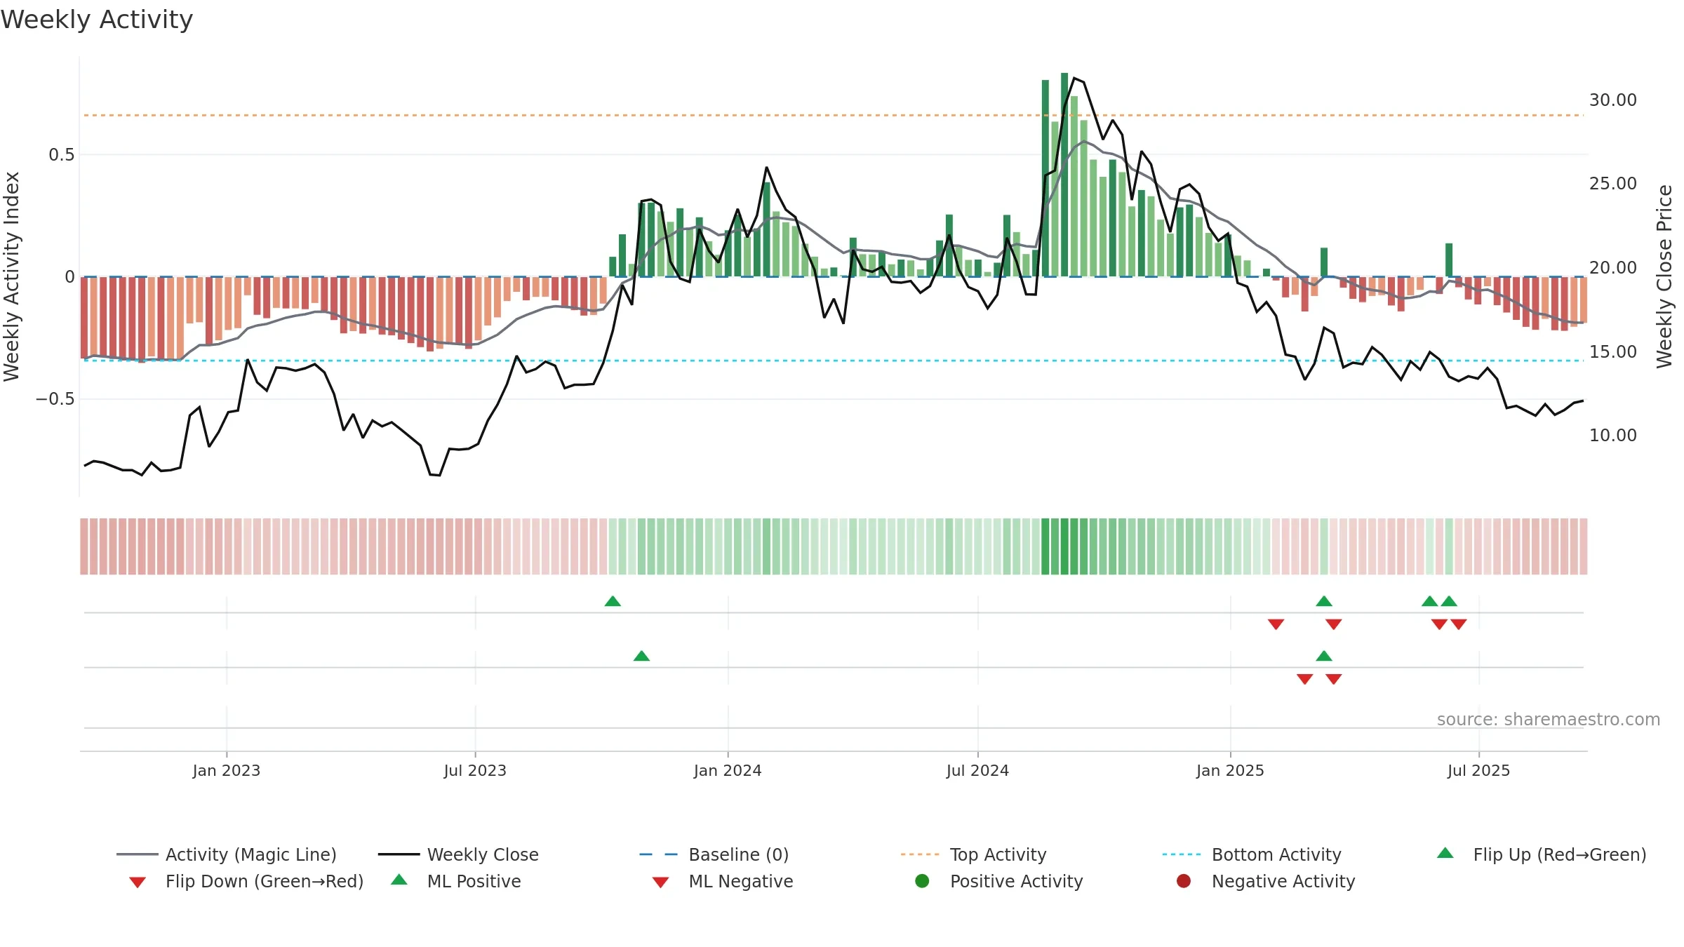Toggle Baseline (0) legend entry

coord(714,854)
